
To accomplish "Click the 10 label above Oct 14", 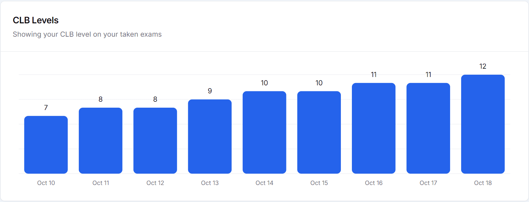I will tap(264, 83).
